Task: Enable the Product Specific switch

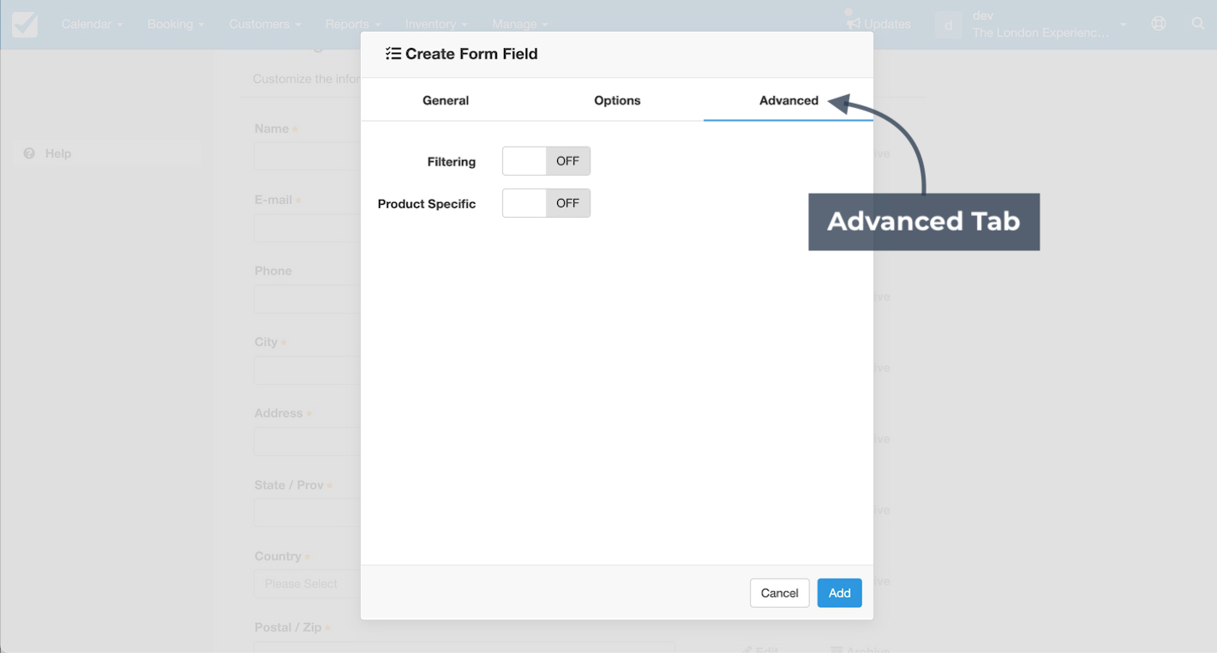Action: pyautogui.click(x=546, y=203)
